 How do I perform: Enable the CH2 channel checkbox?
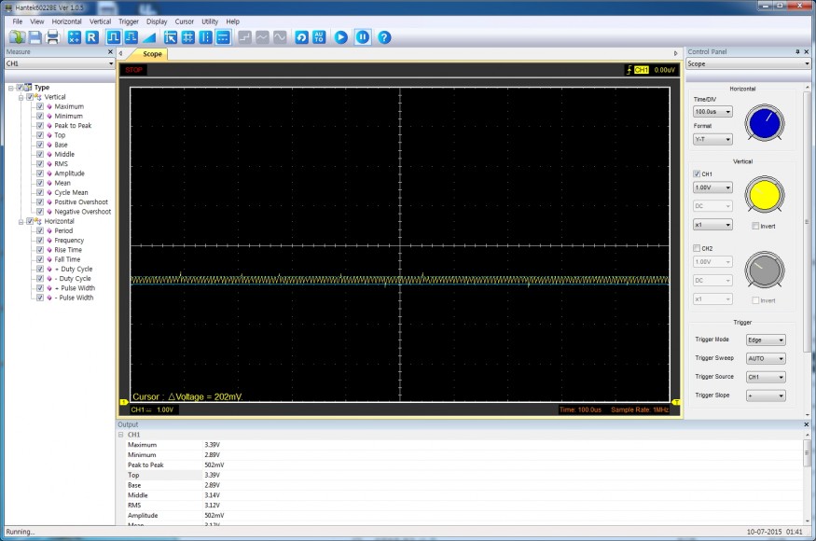(697, 248)
